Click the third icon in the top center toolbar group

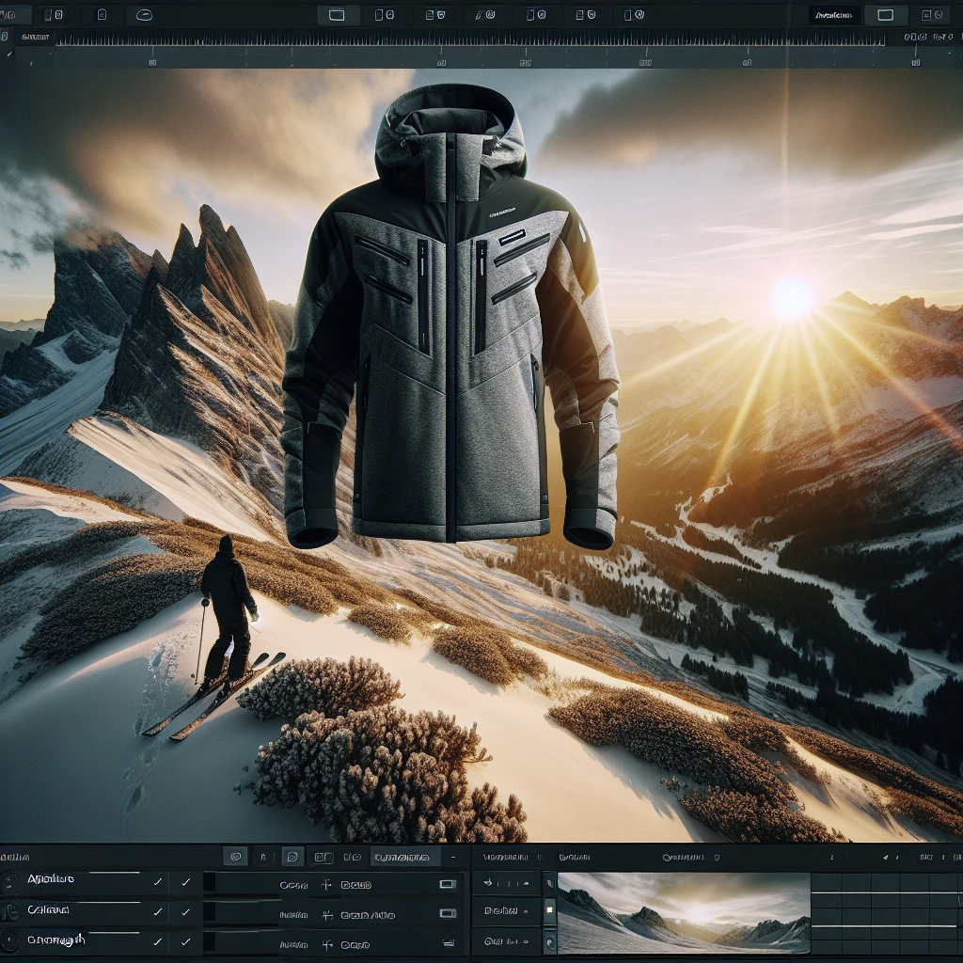(x=434, y=15)
